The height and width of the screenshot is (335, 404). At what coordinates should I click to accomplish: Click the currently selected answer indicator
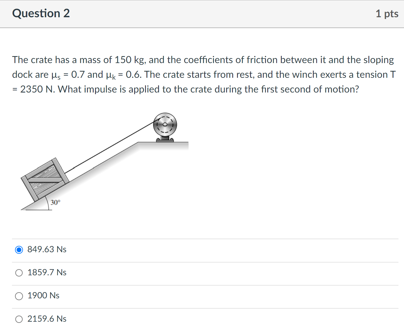click(x=19, y=250)
